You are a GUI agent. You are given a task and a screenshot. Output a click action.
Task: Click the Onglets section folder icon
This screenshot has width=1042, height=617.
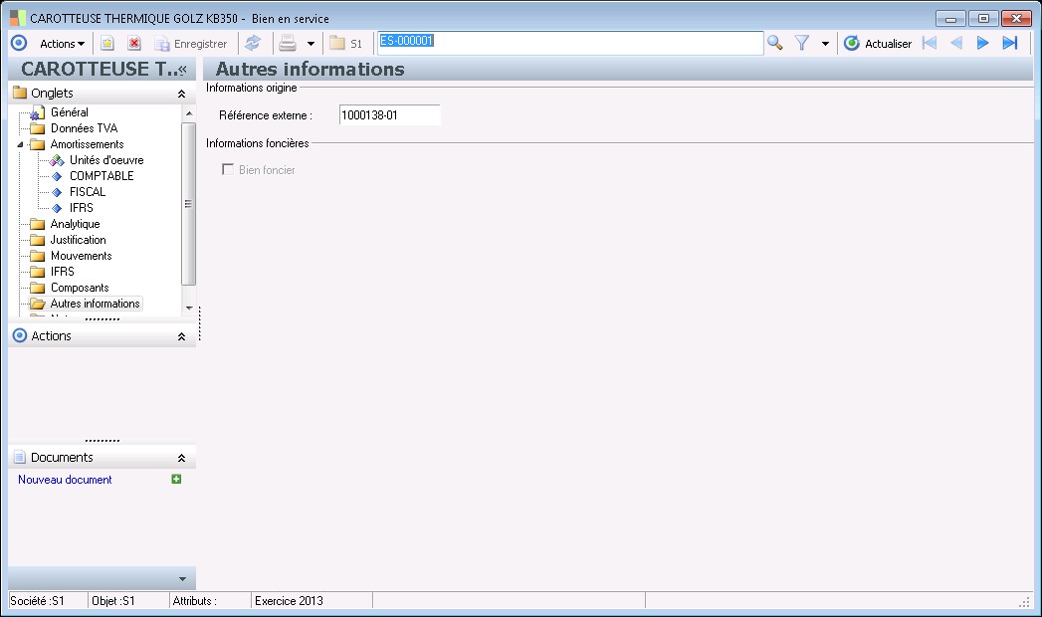click(x=20, y=93)
